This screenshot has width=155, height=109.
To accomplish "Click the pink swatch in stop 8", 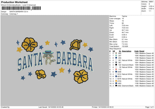I will tap(116, 69).
